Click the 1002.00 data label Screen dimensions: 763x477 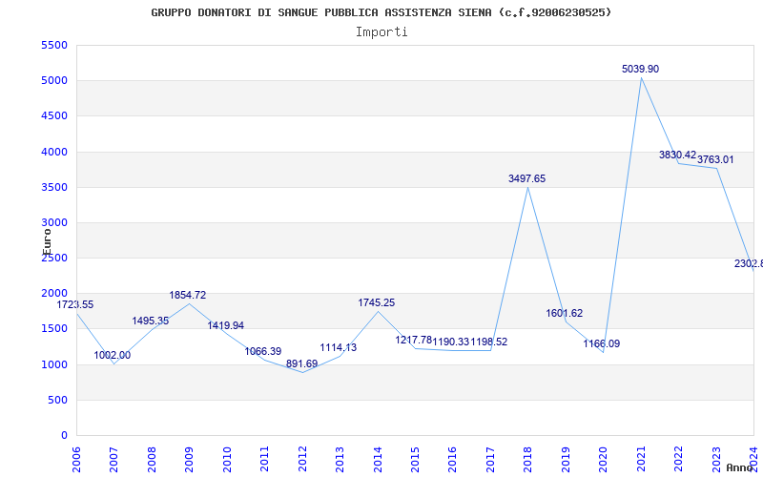pos(113,356)
